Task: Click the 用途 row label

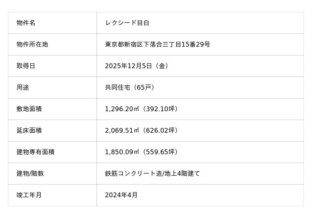Action: point(23,88)
